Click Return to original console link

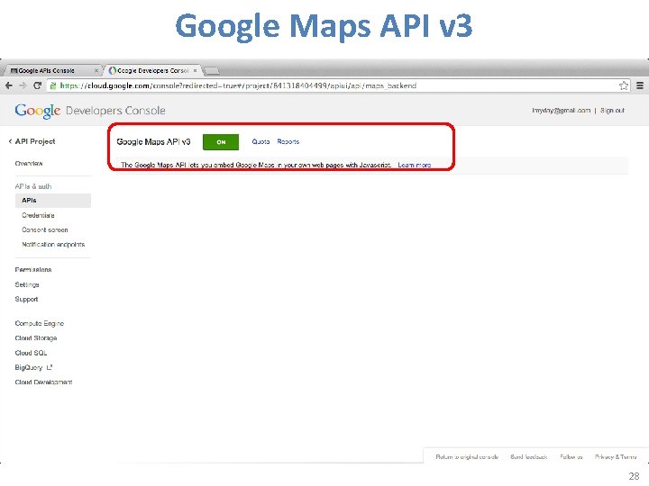467,456
